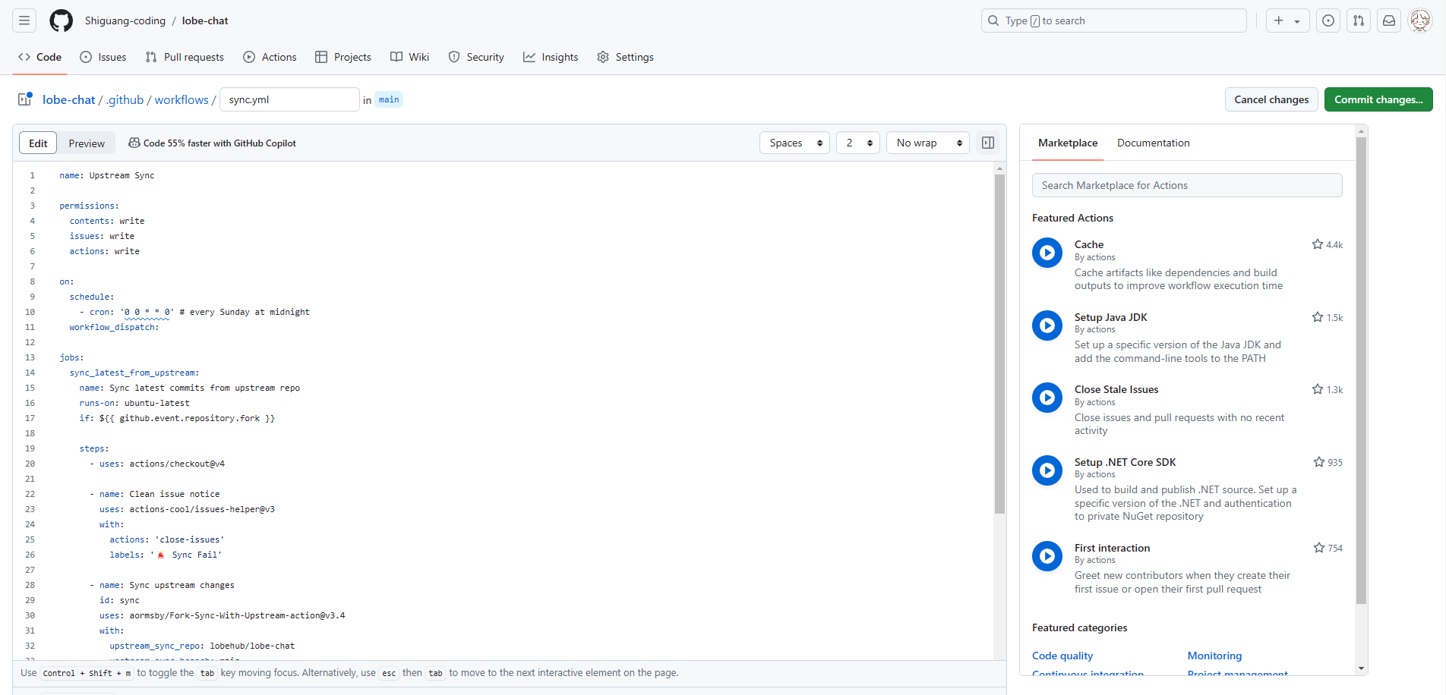This screenshot has width=1446, height=695.
Task: Star the Setup Java JDK action
Action: [1318, 317]
